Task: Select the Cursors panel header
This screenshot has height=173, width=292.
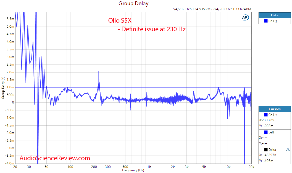Action: (x=275, y=109)
